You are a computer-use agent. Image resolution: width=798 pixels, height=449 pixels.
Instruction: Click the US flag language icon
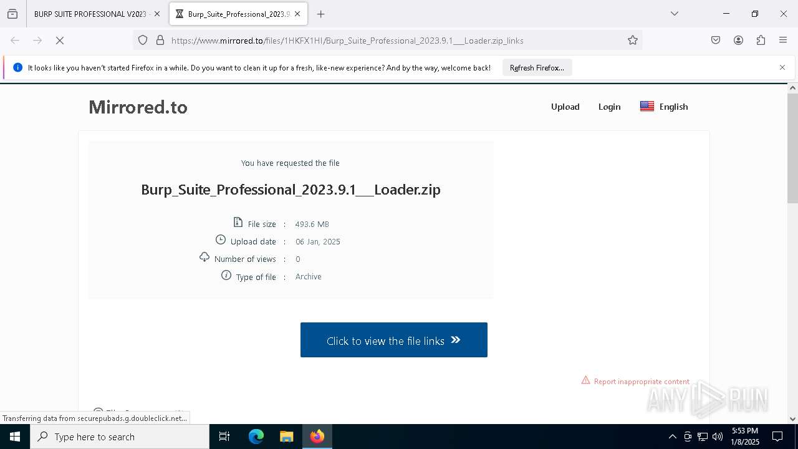(x=647, y=107)
